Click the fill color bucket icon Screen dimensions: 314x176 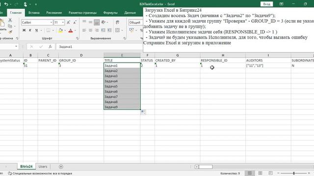[60, 30]
